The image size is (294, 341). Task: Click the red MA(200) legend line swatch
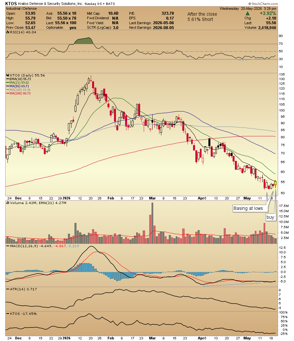tap(8, 94)
